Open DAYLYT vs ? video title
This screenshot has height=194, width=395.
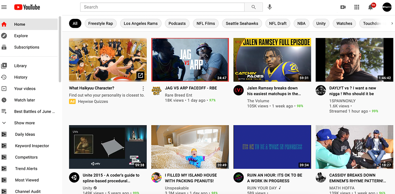point(353,91)
